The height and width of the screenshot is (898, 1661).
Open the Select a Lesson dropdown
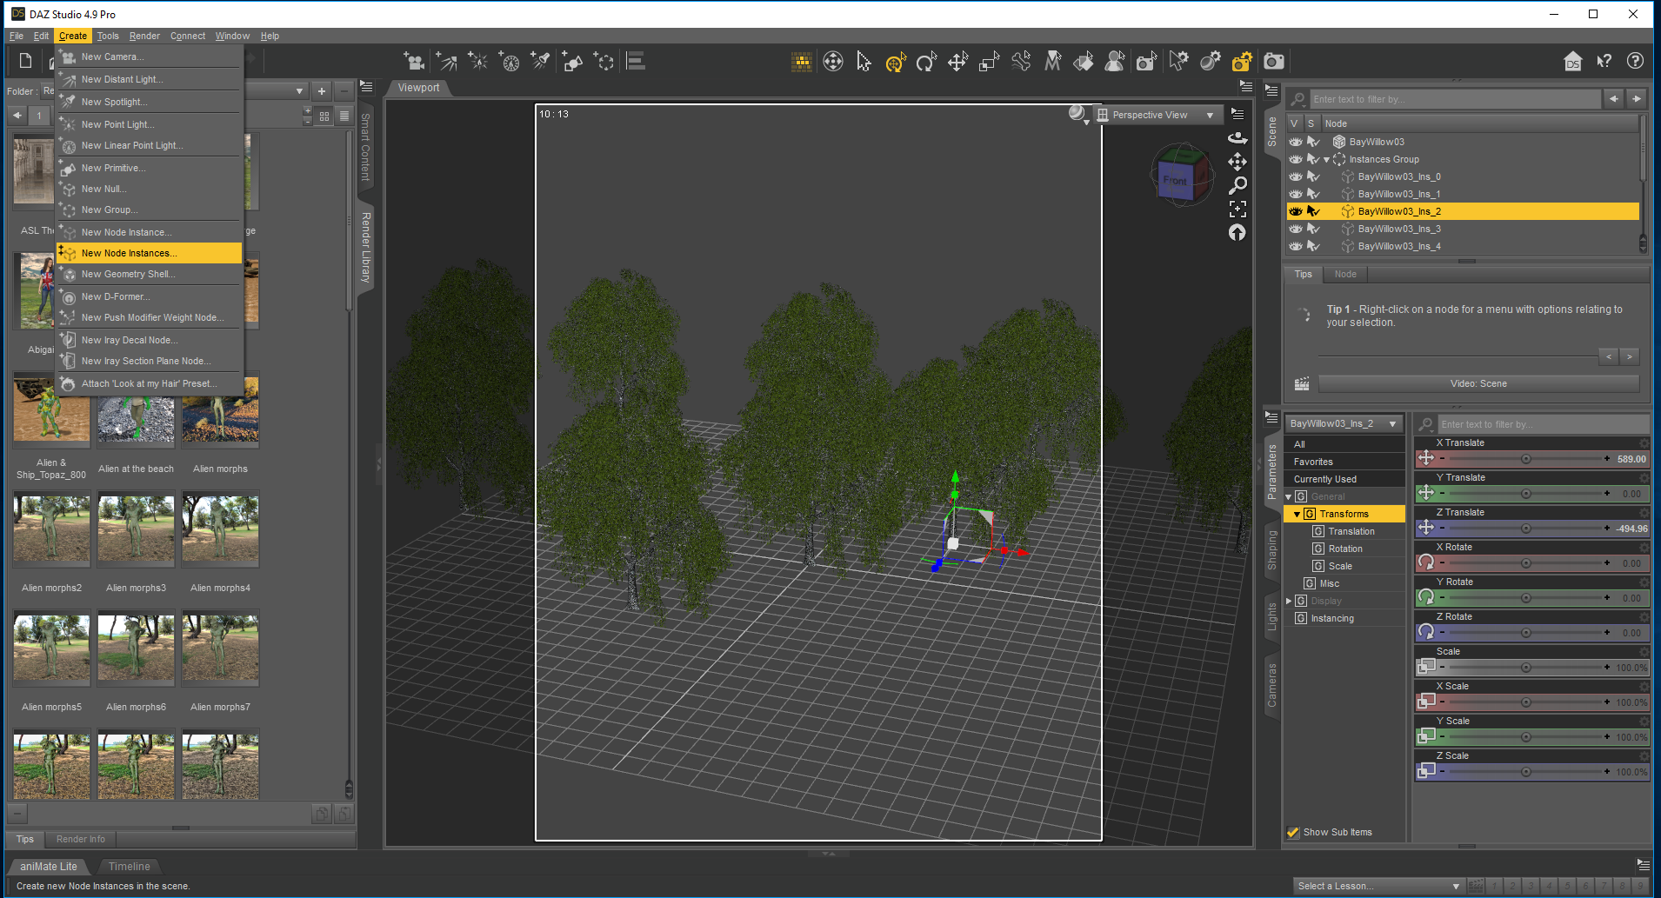coord(1378,886)
